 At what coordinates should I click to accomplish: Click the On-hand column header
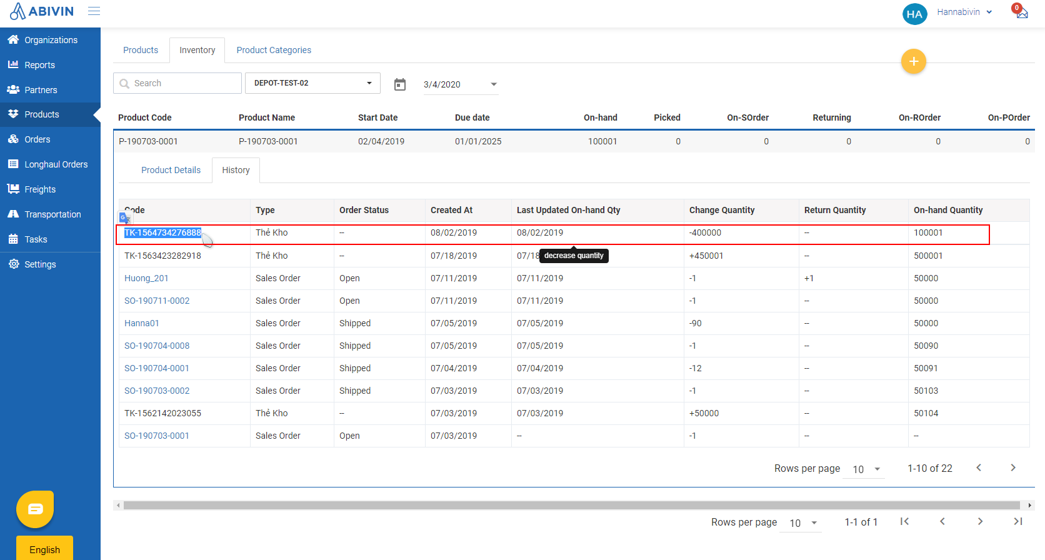point(600,117)
